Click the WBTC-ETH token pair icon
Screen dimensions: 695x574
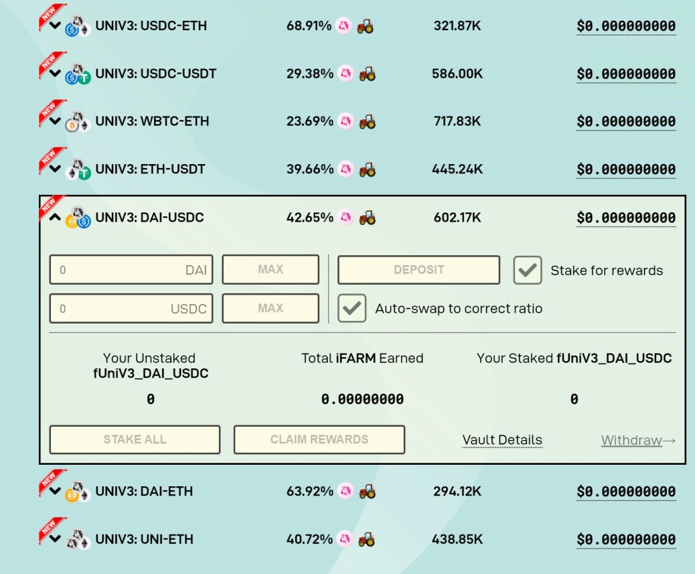point(78,121)
